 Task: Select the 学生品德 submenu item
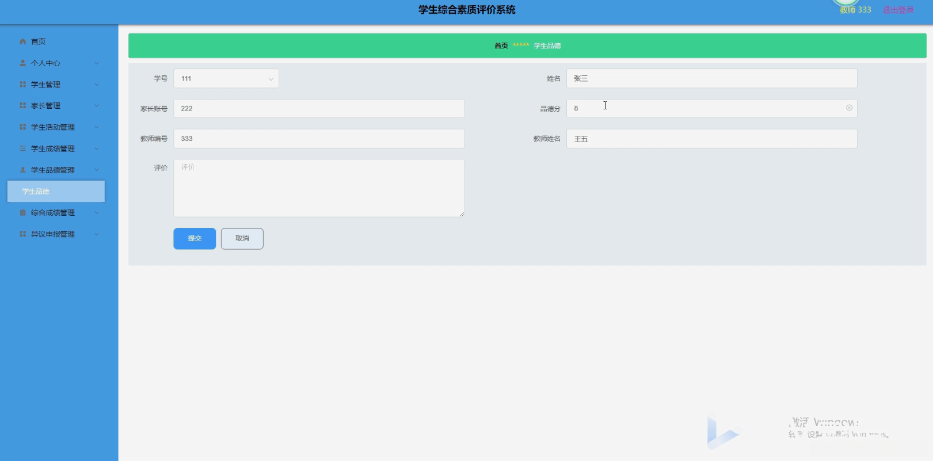click(x=56, y=192)
